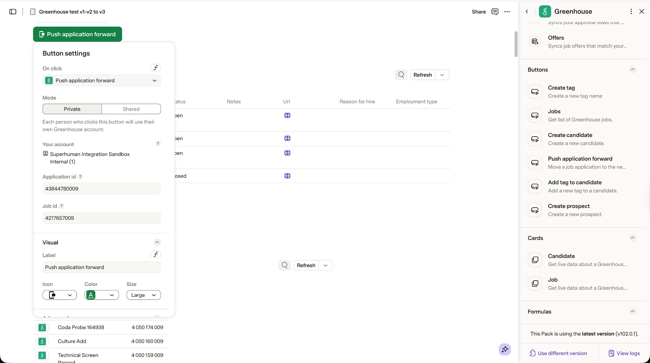Collapse the Visual section

click(x=157, y=243)
